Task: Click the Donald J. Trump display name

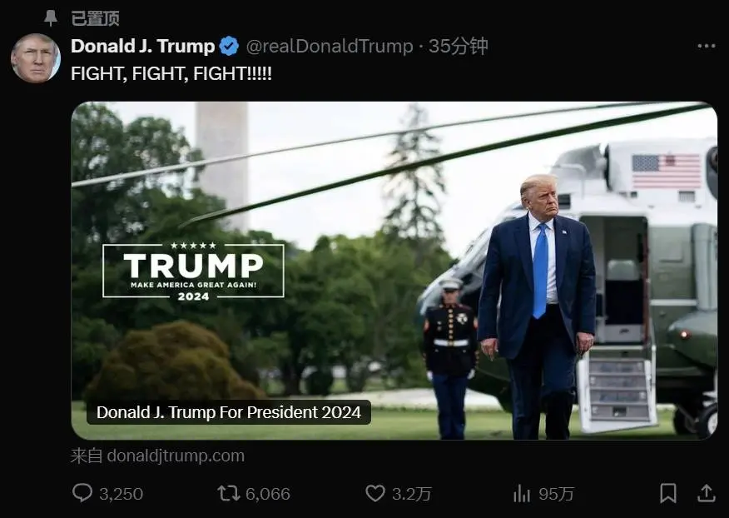Action: 143,46
